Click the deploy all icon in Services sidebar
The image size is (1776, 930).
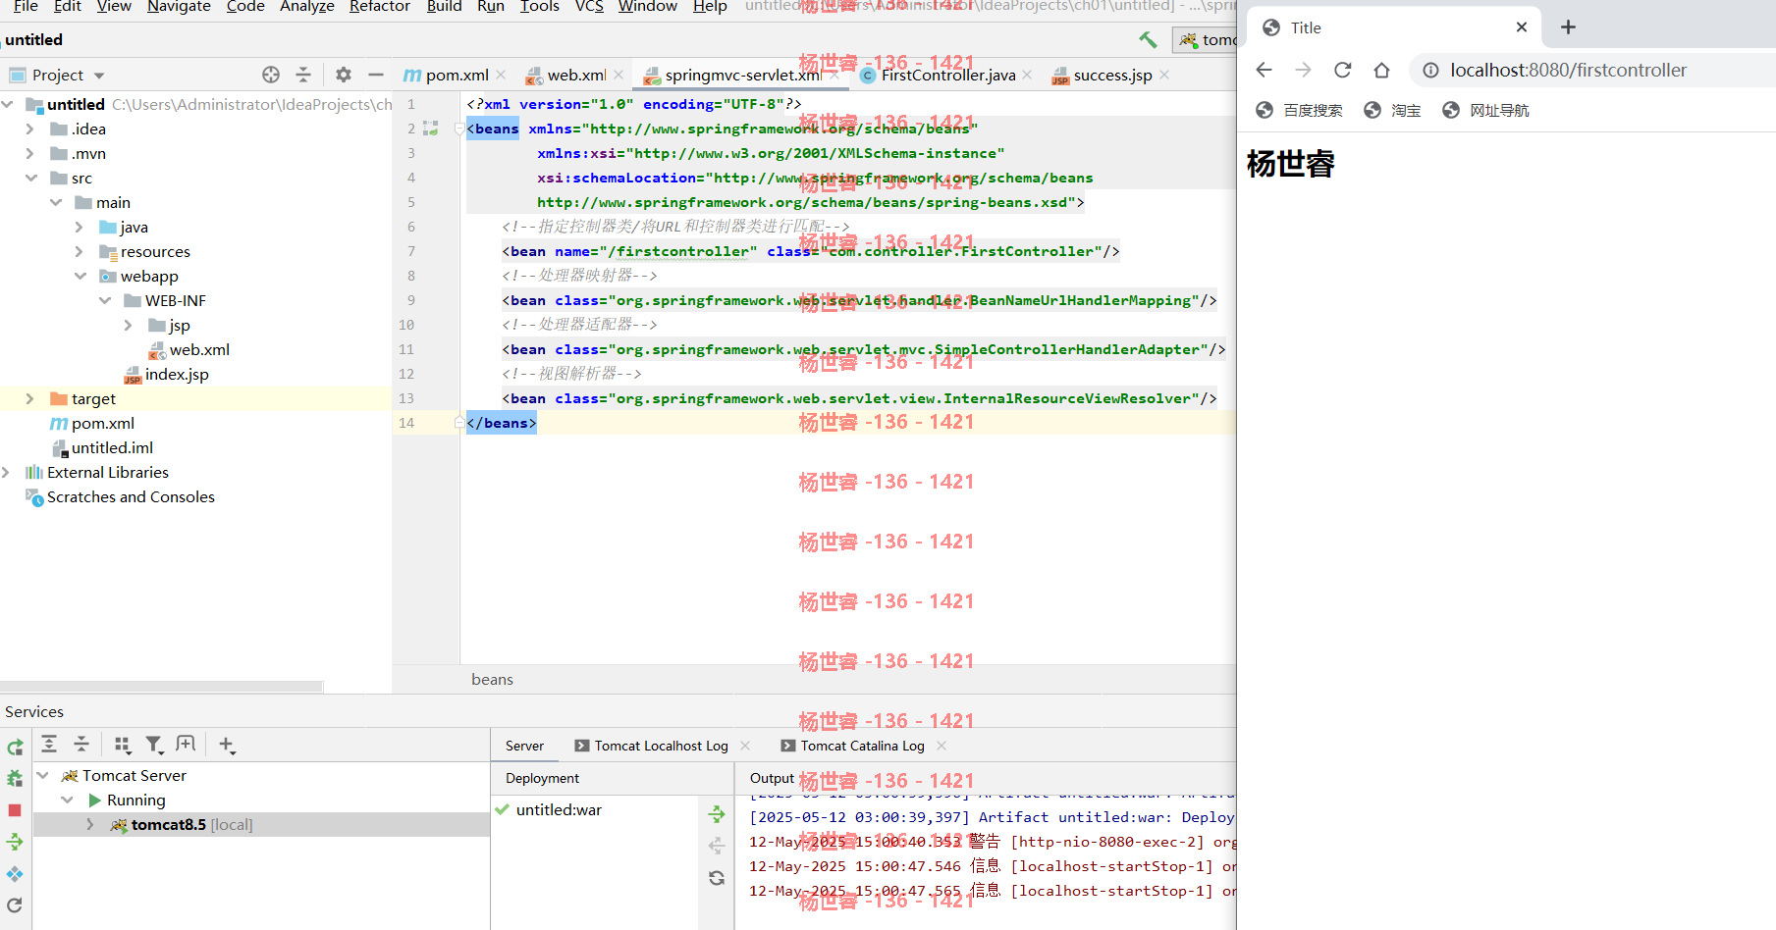click(15, 842)
